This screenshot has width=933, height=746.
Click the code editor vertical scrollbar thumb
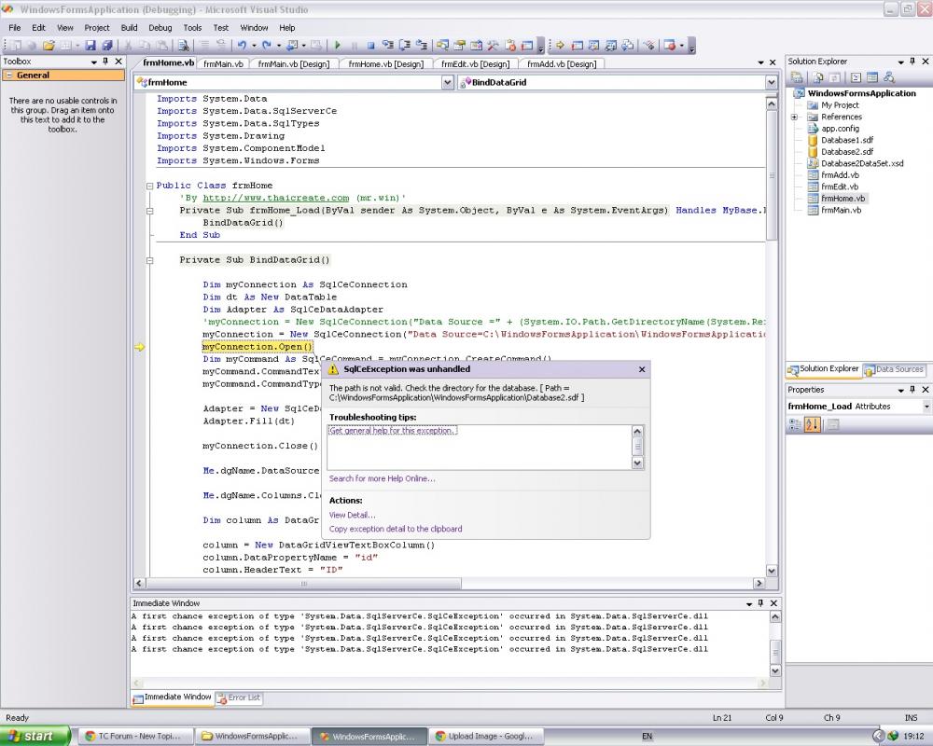coord(772,175)
